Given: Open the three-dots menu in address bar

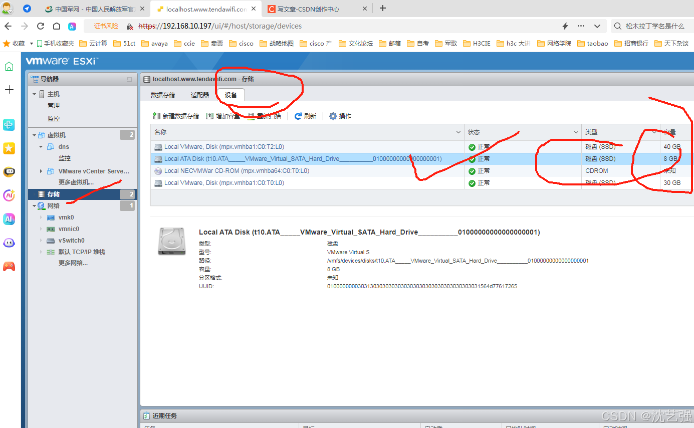Looking at the screenshot, I should point(581,26).
